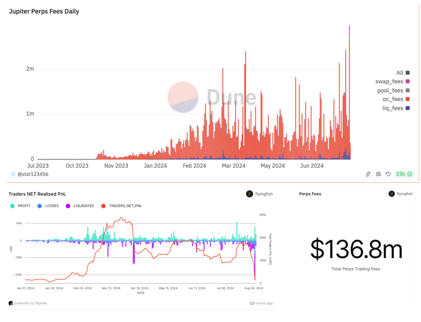
Task: Toggle the pool_fees legend series
Action: [407, 91]
